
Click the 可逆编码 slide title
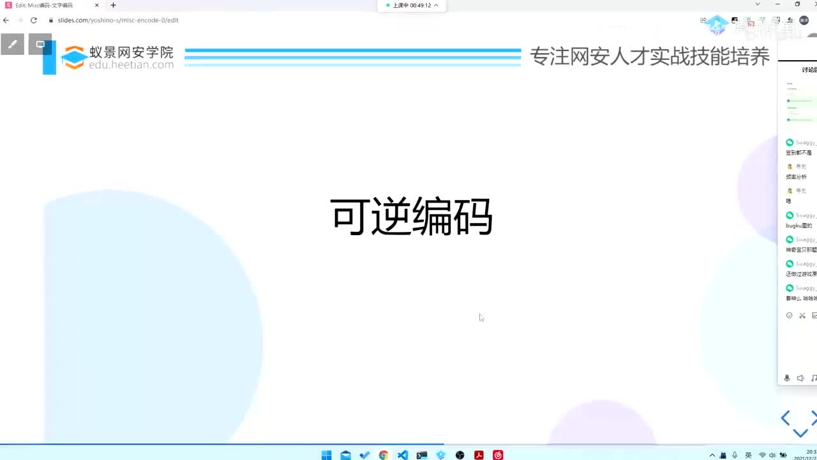[x=412, y=217]
